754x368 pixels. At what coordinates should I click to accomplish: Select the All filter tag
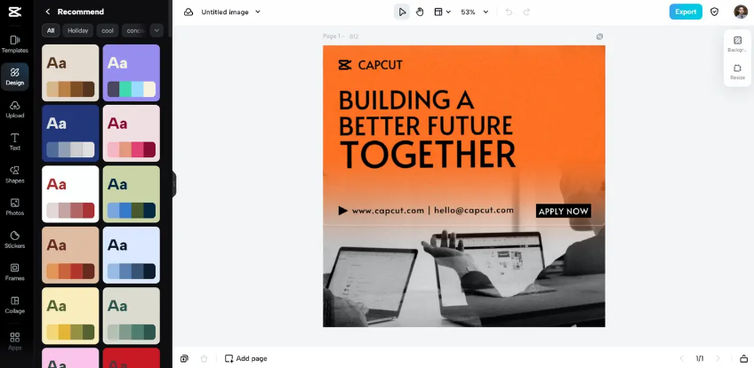pyautogui.click(x=51, y=31)
